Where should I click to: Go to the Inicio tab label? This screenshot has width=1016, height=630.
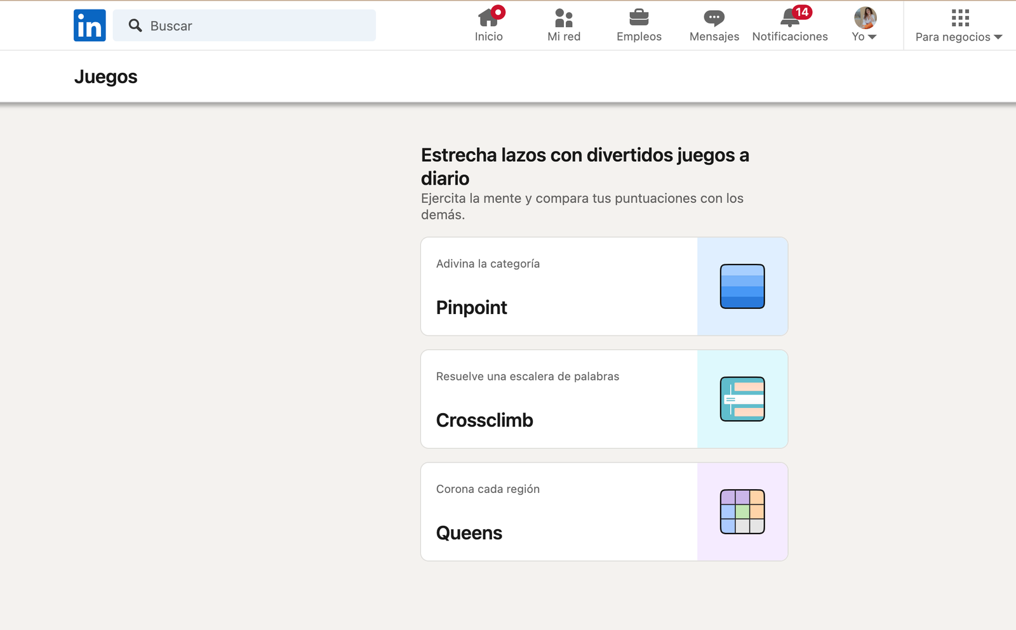coord(488,37)
